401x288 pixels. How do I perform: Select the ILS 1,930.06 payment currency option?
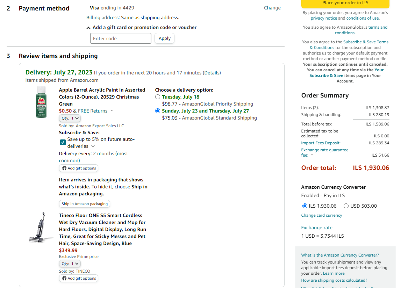click(x=305, y=206)
